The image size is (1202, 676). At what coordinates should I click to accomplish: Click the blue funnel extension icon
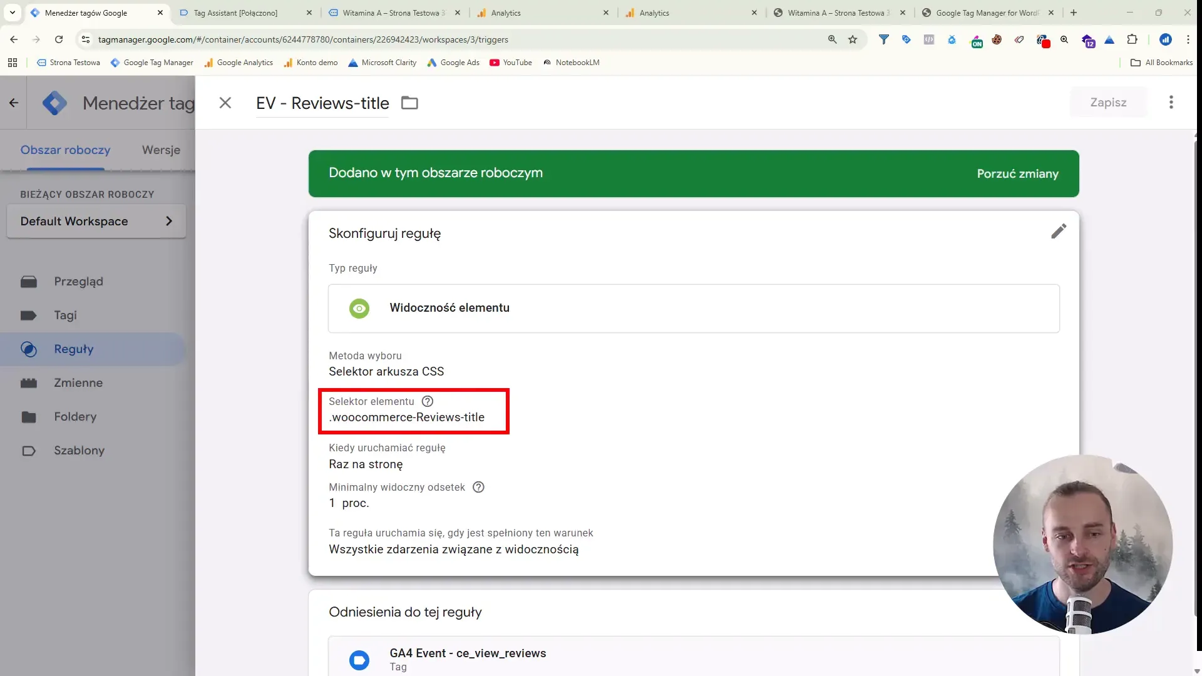(x=883, y=39)
